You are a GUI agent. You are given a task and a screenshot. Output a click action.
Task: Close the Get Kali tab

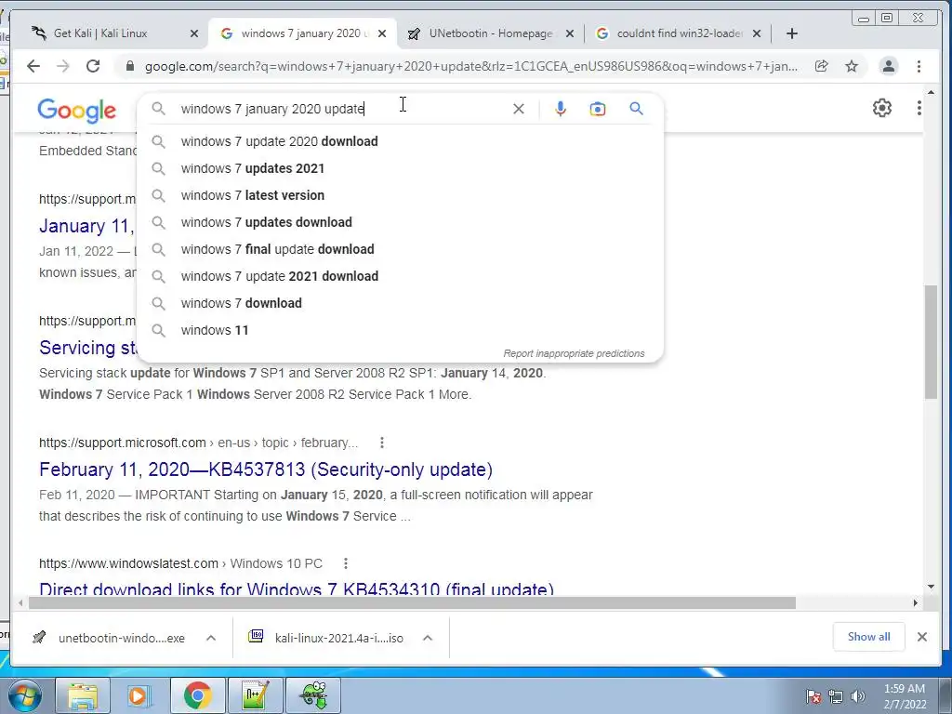[194, 34]
